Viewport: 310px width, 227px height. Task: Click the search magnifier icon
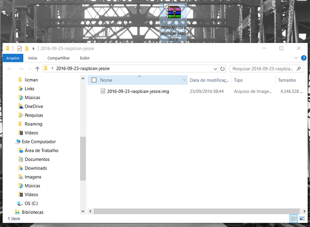click(299, 69)
